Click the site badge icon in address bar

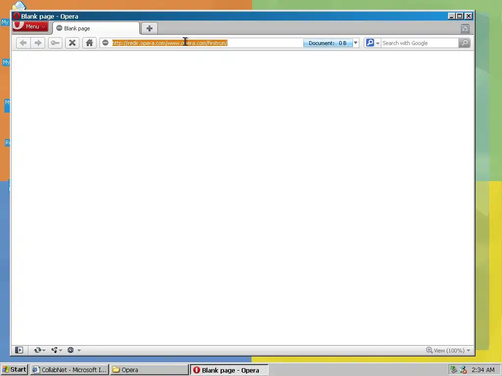click(105, 43)
